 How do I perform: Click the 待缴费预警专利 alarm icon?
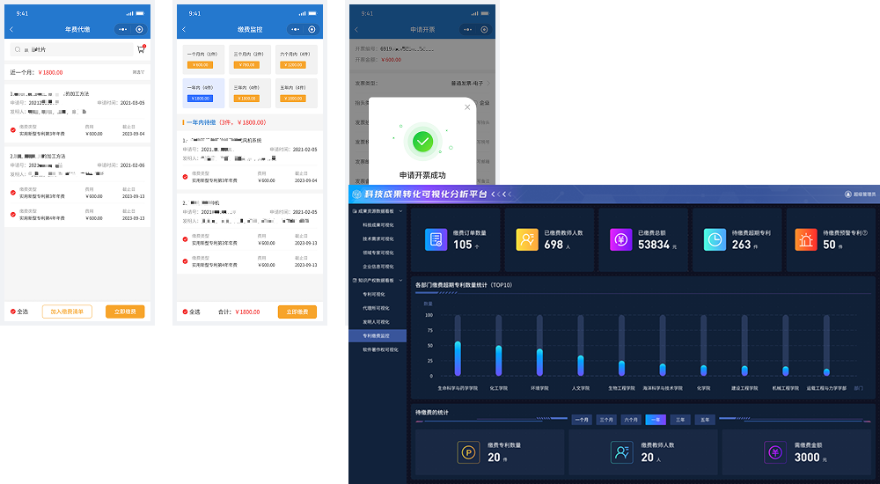tap(806, 239)
